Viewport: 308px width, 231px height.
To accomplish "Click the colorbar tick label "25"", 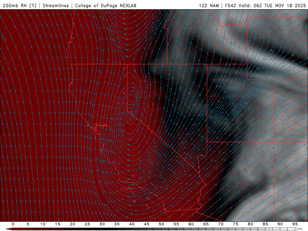I will coord(87,224).
